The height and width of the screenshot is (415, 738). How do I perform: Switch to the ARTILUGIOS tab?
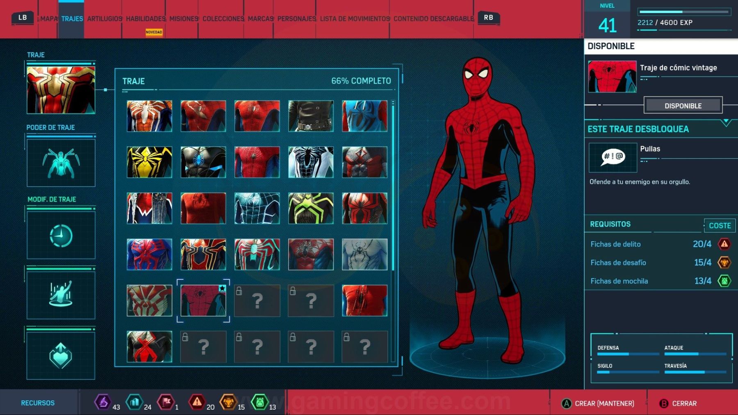tap(105, 19)
